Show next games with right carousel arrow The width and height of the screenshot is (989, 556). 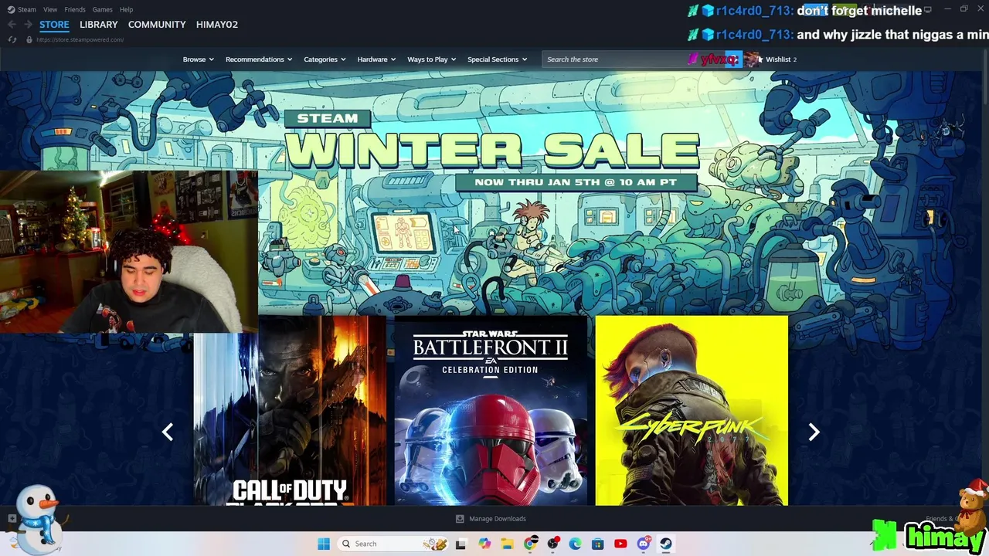(x=814, y=432)
